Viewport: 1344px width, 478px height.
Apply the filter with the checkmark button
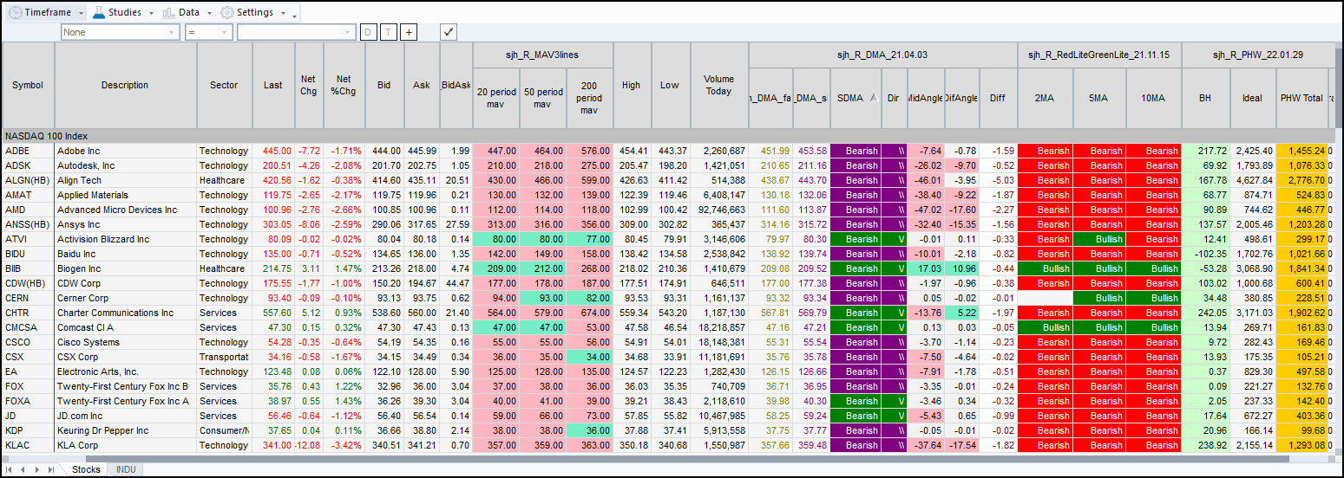click(449, 32)
